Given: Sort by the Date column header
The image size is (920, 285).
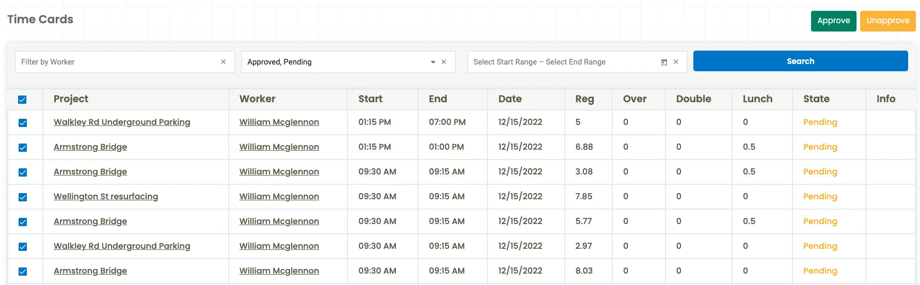Looking at the screenshot, I should pos(510,99).
